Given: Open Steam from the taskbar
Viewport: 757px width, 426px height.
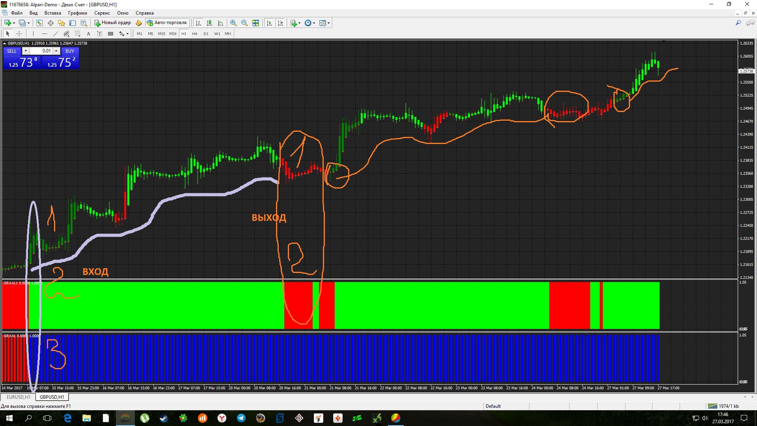Looking at the screenshot, I should pos(164,418).
